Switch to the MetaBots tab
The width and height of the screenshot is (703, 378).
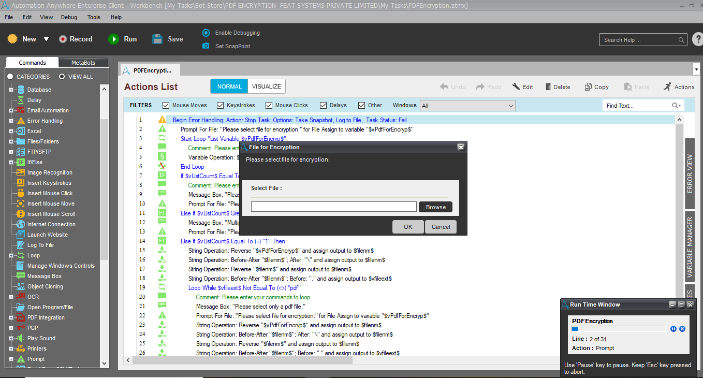pos(83,63)
